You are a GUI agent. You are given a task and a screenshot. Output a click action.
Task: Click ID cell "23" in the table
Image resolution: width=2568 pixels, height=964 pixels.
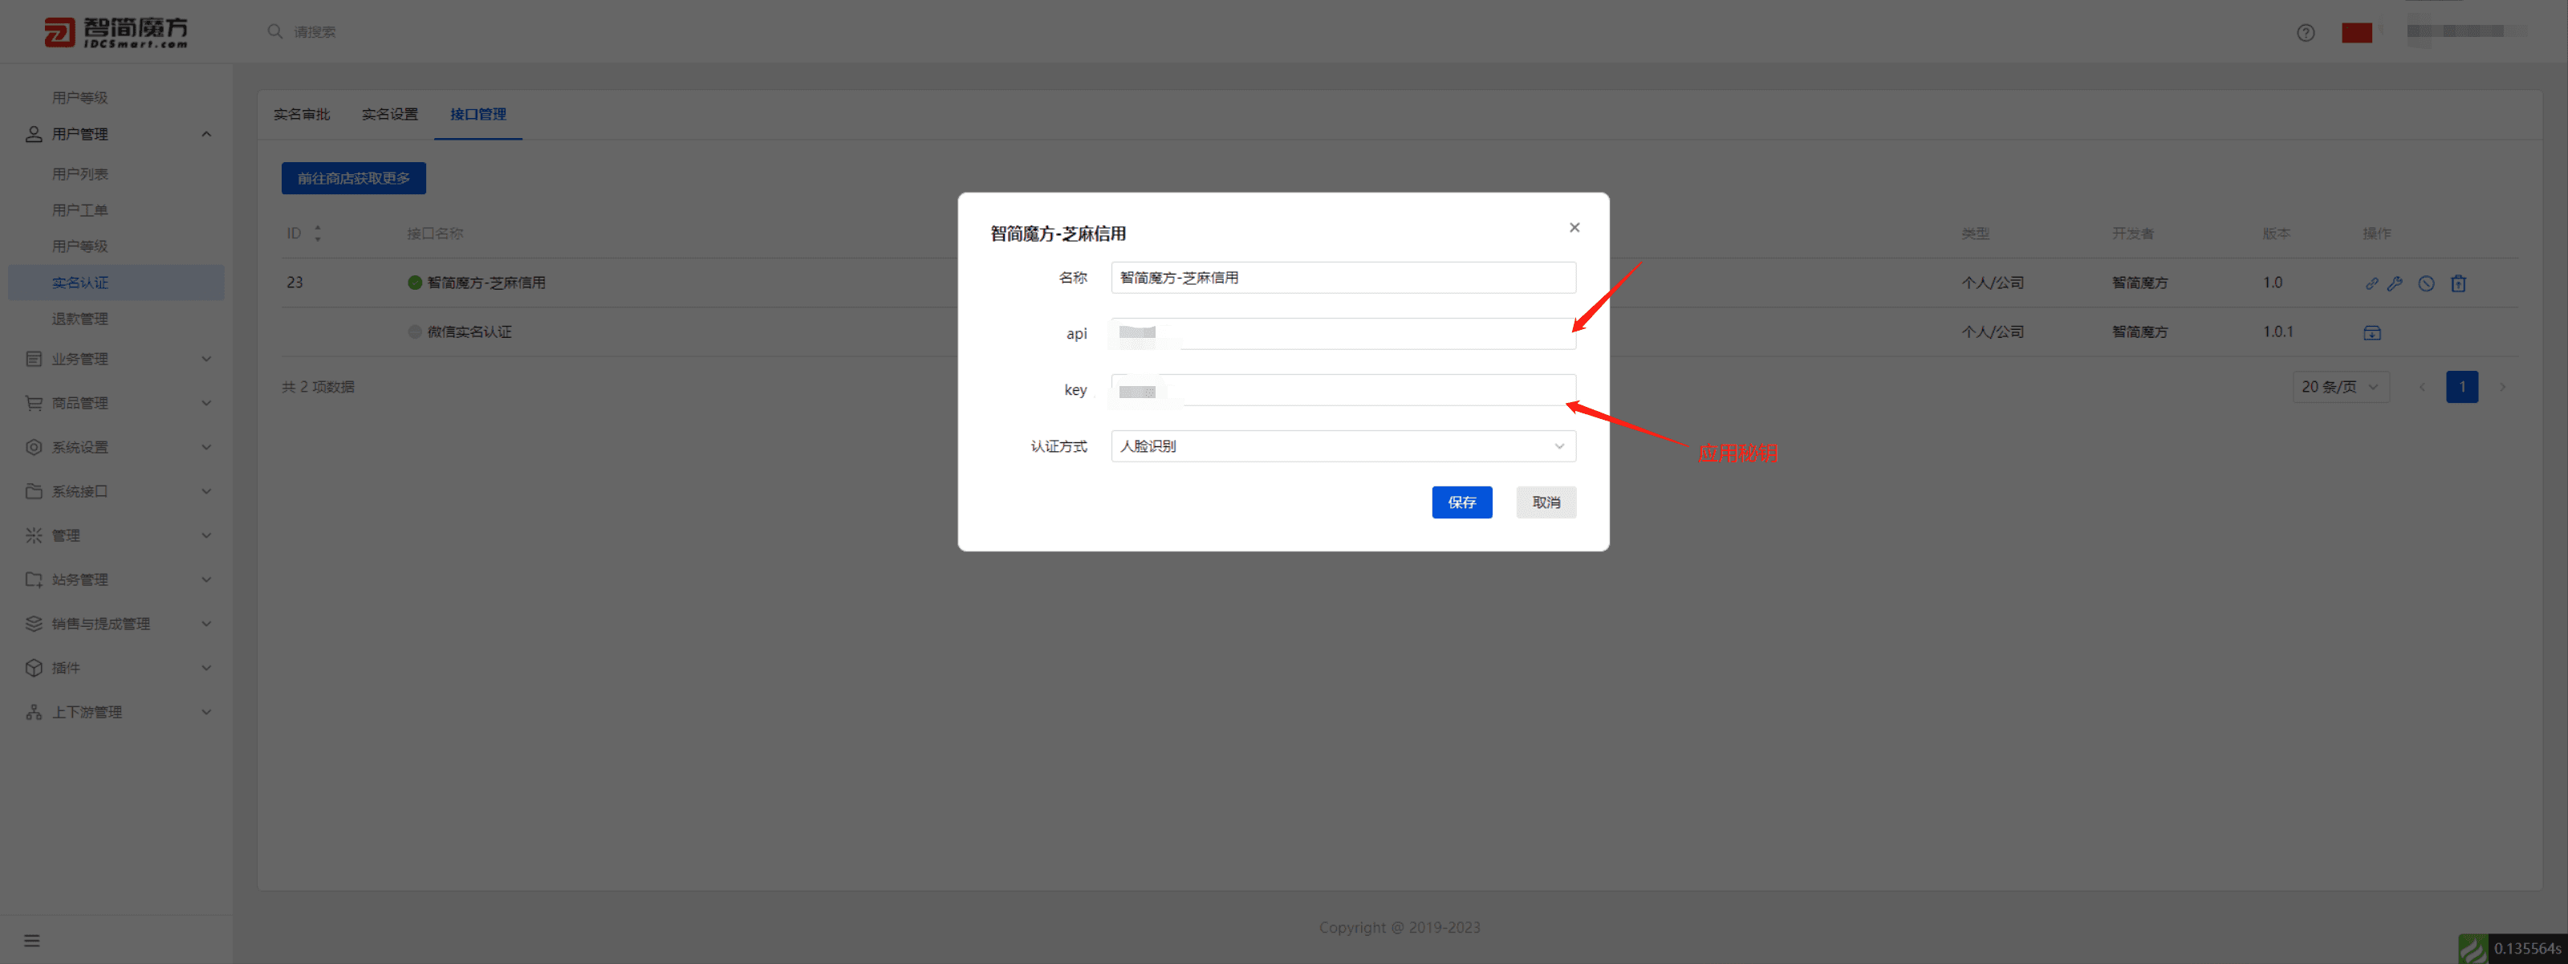(295, 282)
